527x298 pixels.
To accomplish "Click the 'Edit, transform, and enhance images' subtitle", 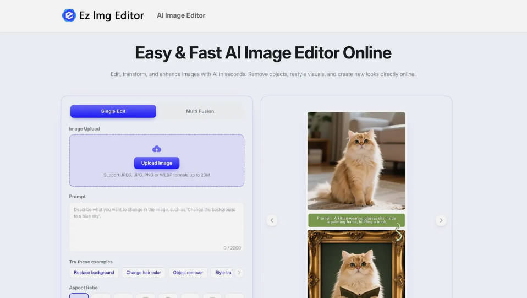I will (263, 74).
